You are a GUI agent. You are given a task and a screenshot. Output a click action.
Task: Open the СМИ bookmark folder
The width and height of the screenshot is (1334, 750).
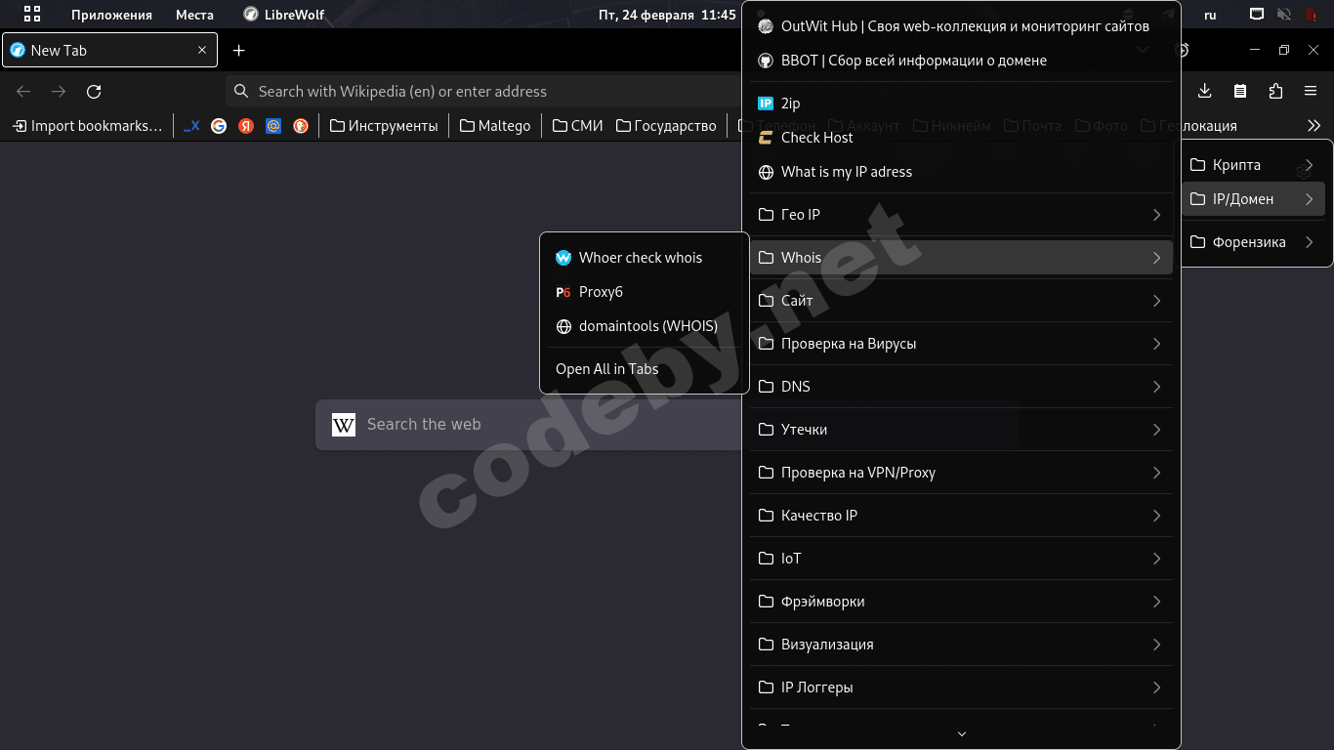(x=577, y=125)
